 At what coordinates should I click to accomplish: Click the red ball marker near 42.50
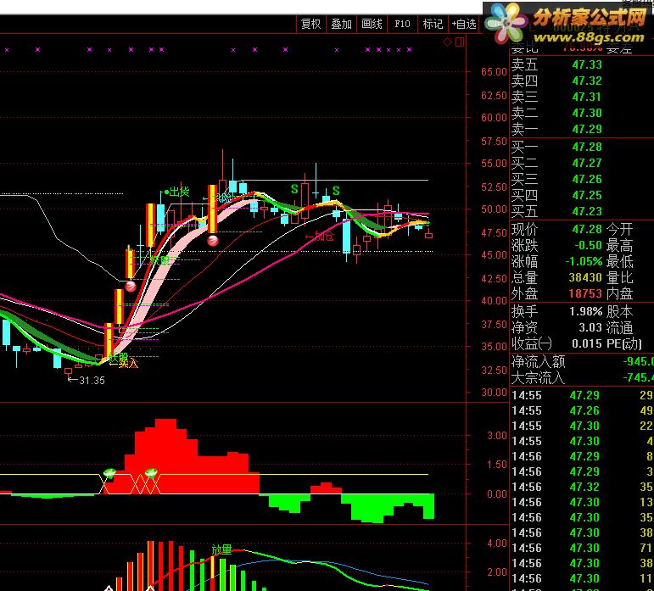click(131, 287)
